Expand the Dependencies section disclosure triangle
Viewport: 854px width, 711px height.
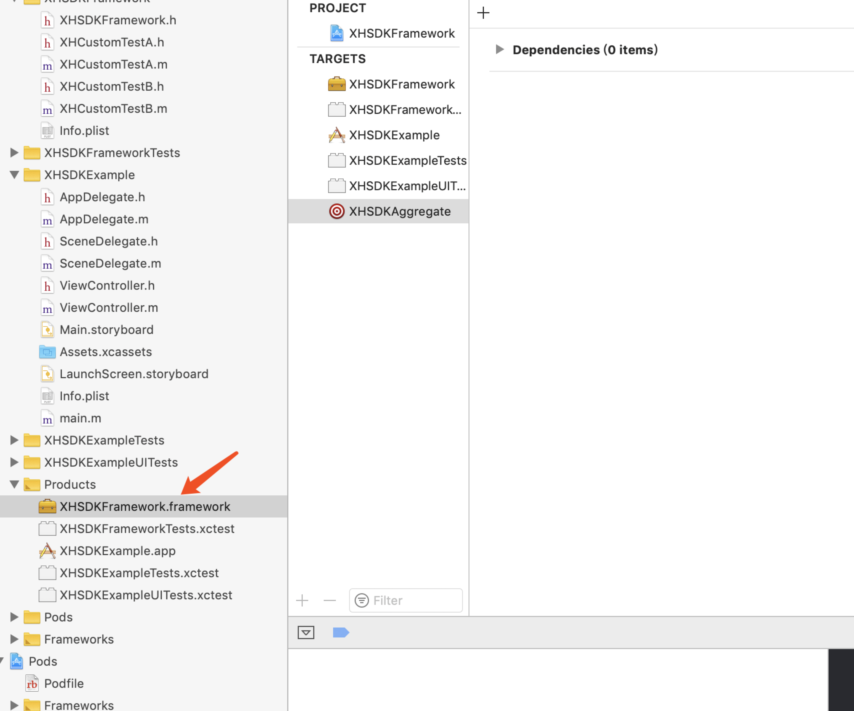coord(500,49)
